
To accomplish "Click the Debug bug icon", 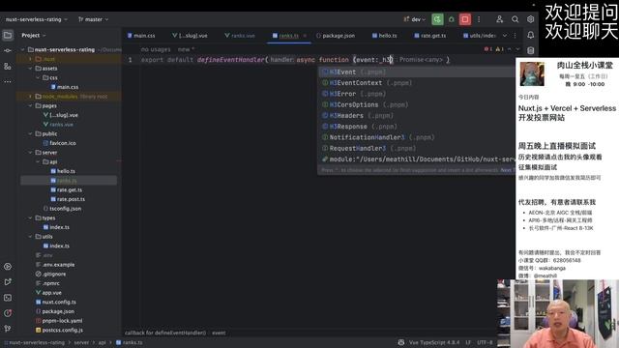I will pos(452,19).
